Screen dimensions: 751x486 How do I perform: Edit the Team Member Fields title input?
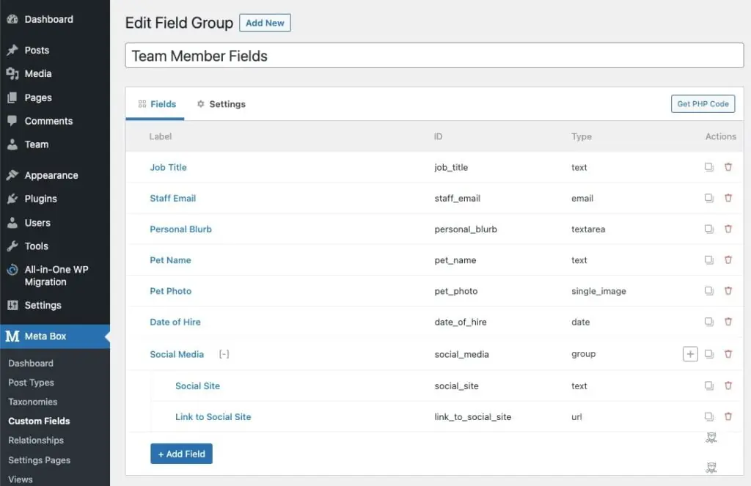point(434,56)
